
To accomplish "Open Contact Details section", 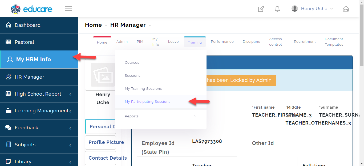I will tap(100, 158).
